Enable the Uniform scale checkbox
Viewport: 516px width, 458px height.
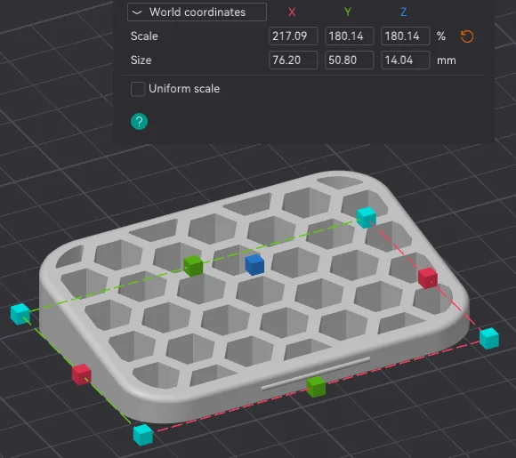pos(138,89)
